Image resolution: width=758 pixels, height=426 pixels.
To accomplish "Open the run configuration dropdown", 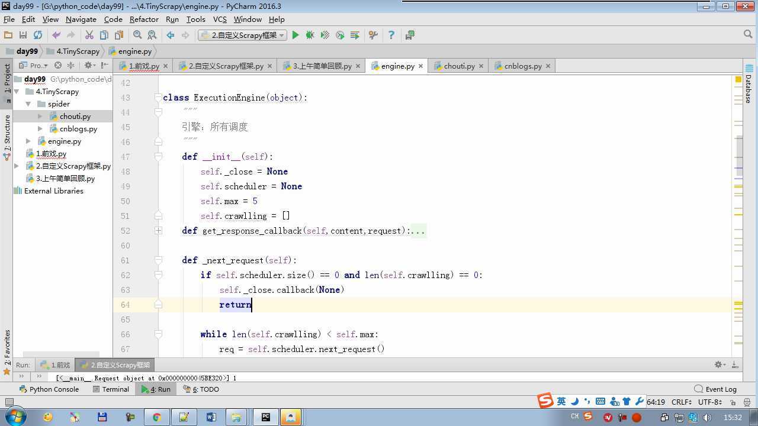I will 242,35.
